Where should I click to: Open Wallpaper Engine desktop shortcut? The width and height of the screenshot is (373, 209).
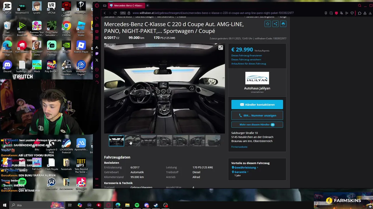coord(81,68)
